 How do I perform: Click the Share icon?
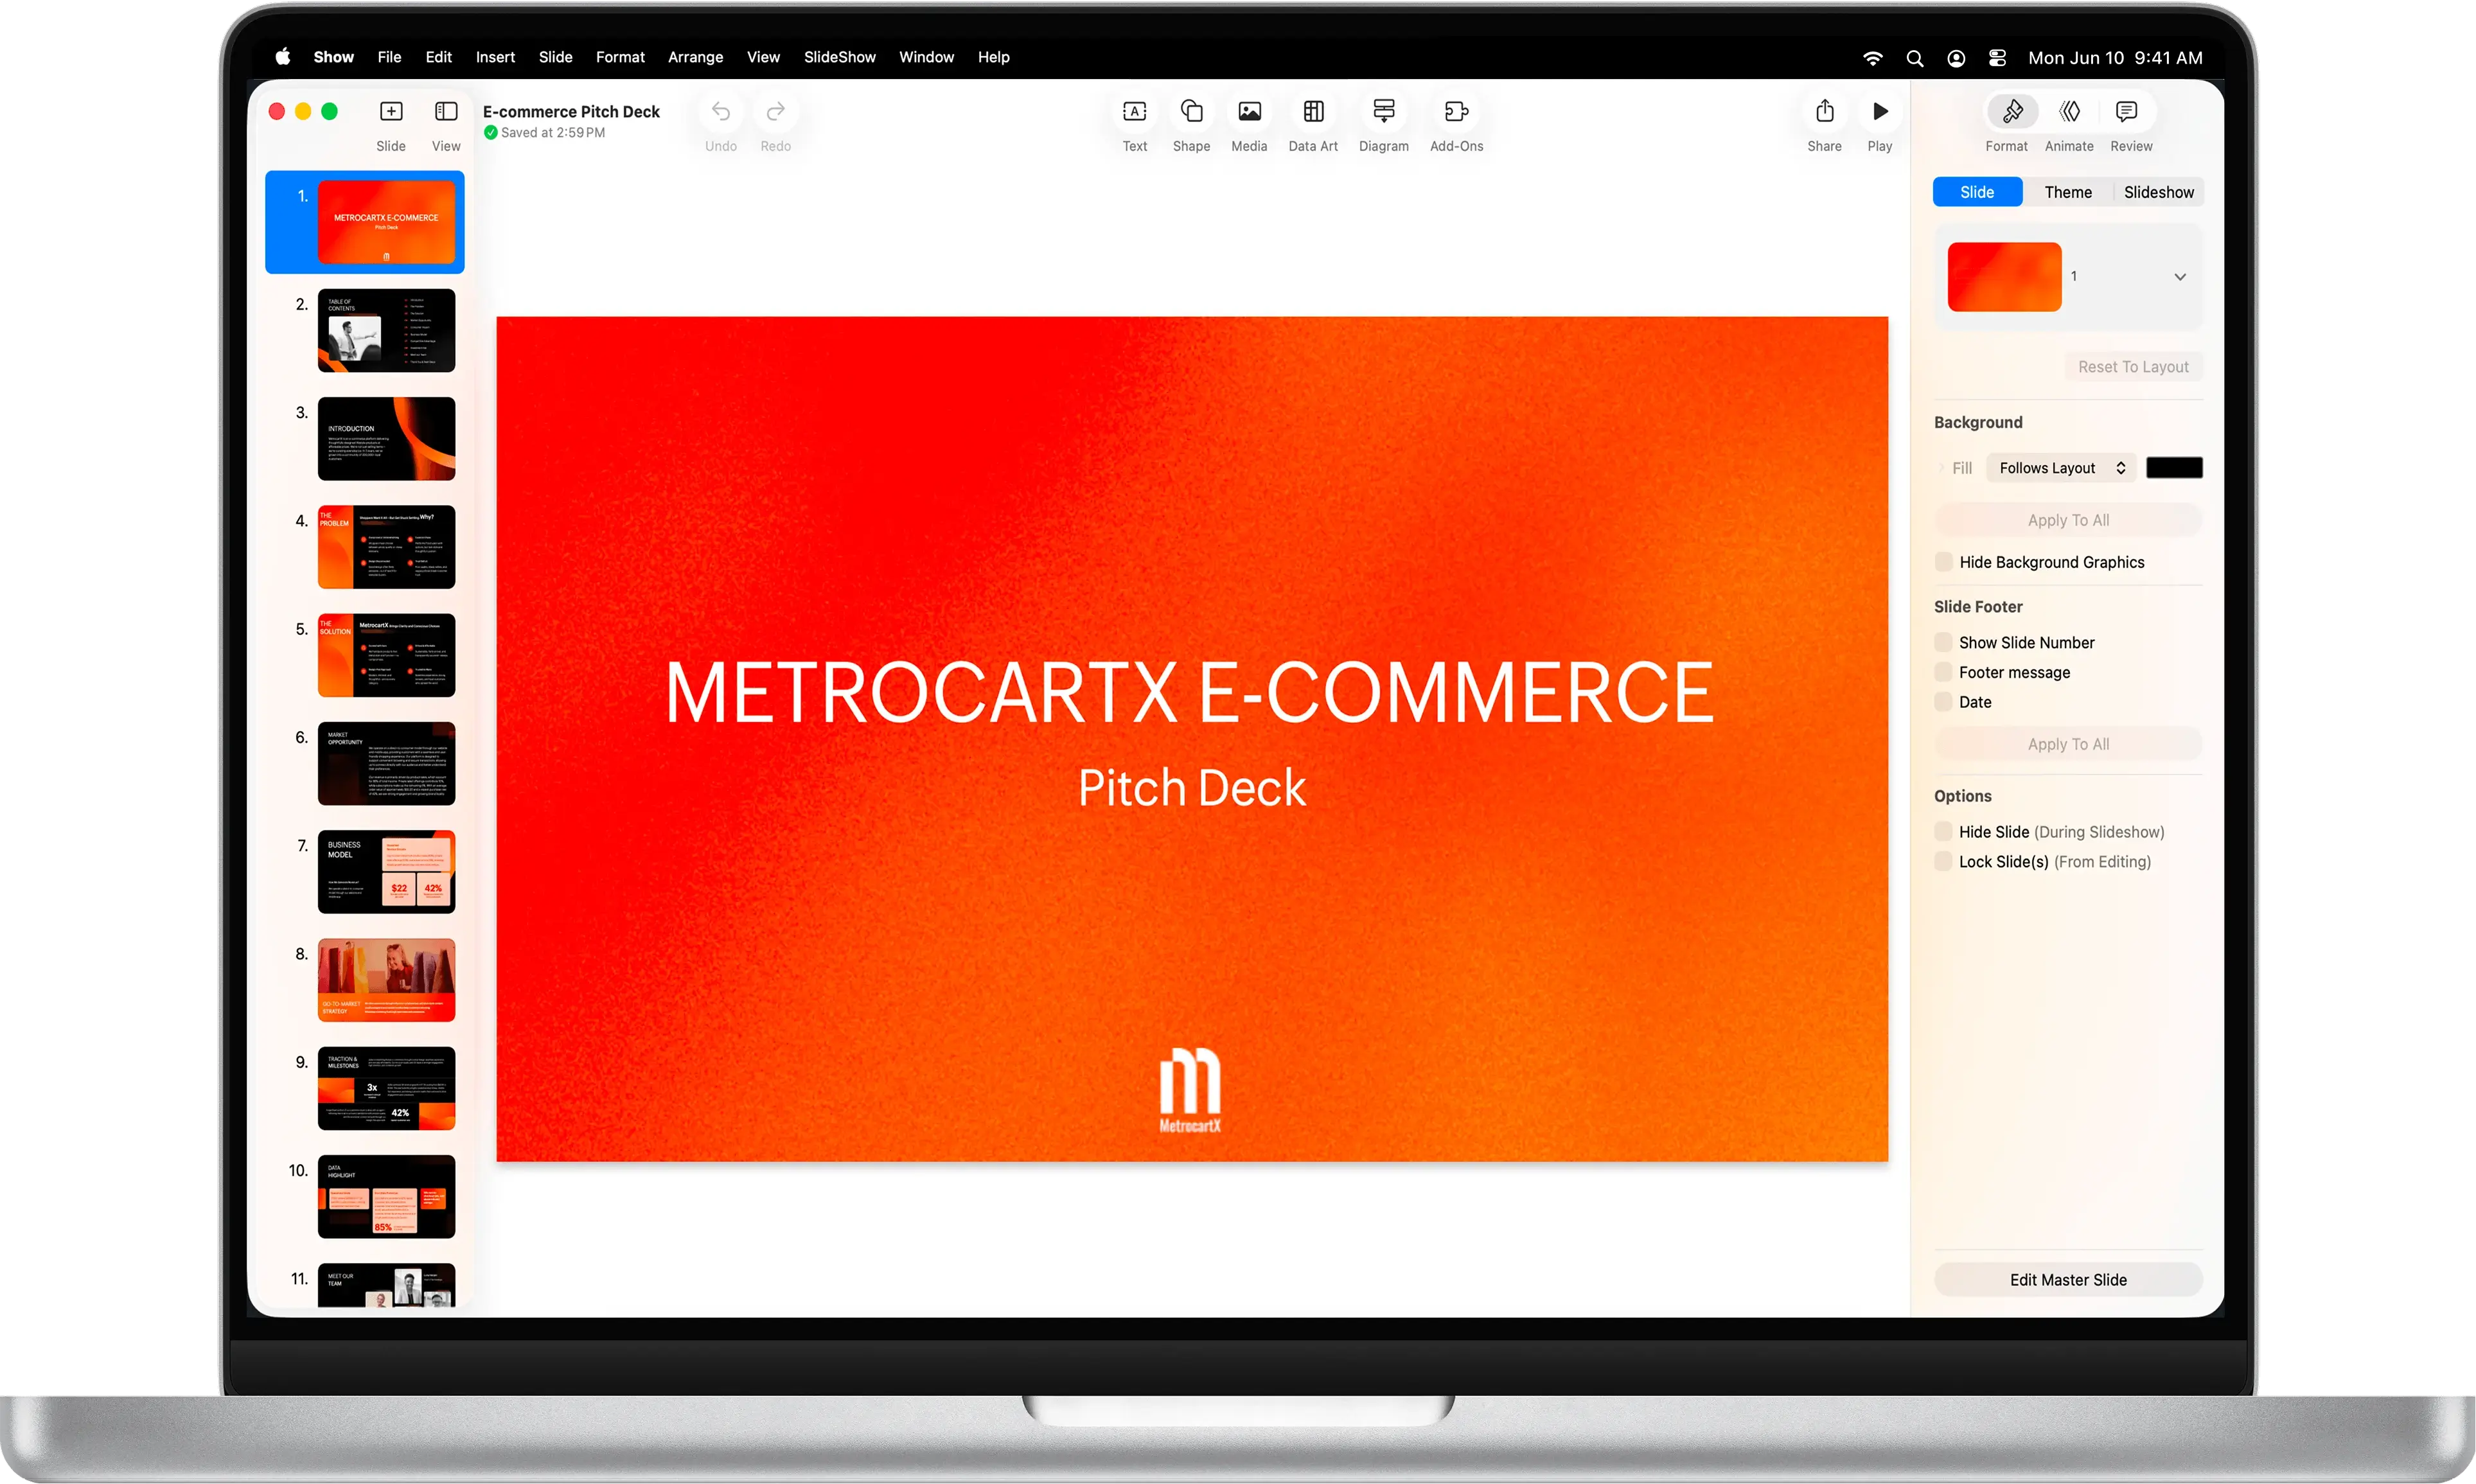pos(1824,112)
